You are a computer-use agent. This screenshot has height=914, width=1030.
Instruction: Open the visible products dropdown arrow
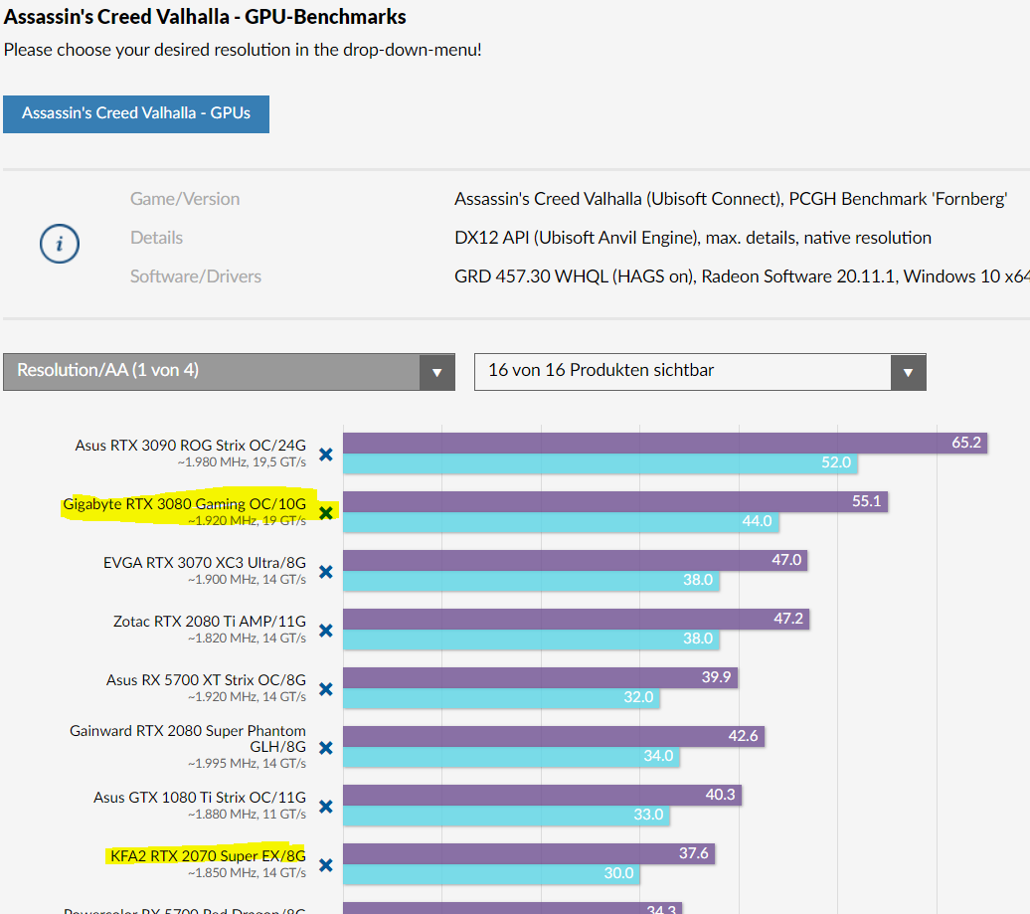[909, 372]
